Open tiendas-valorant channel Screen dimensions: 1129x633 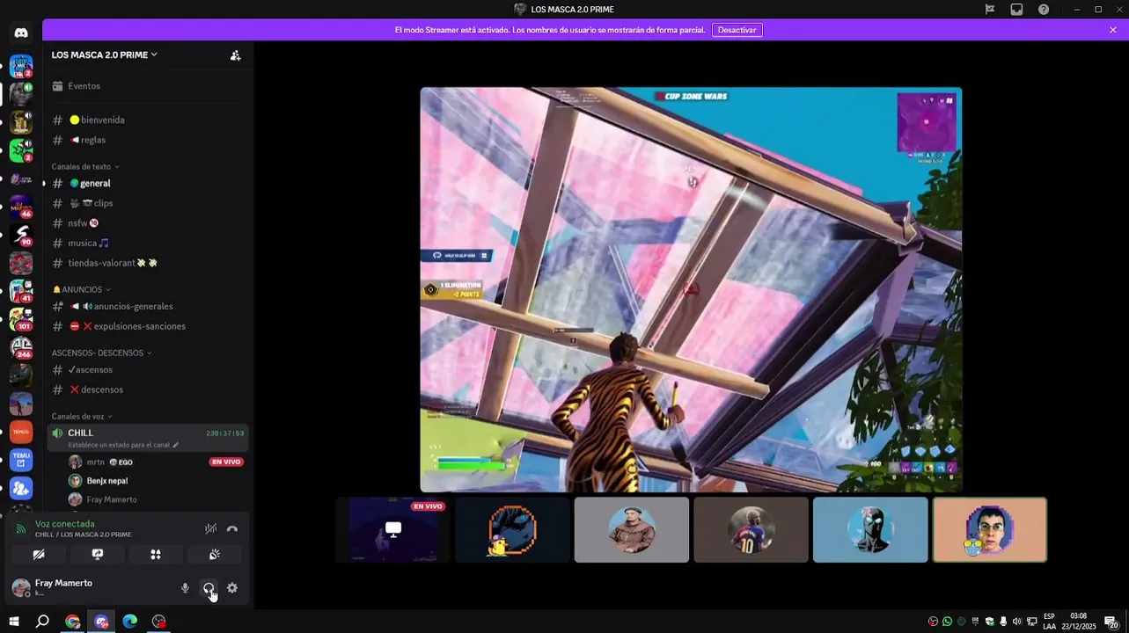coord(147,263)
